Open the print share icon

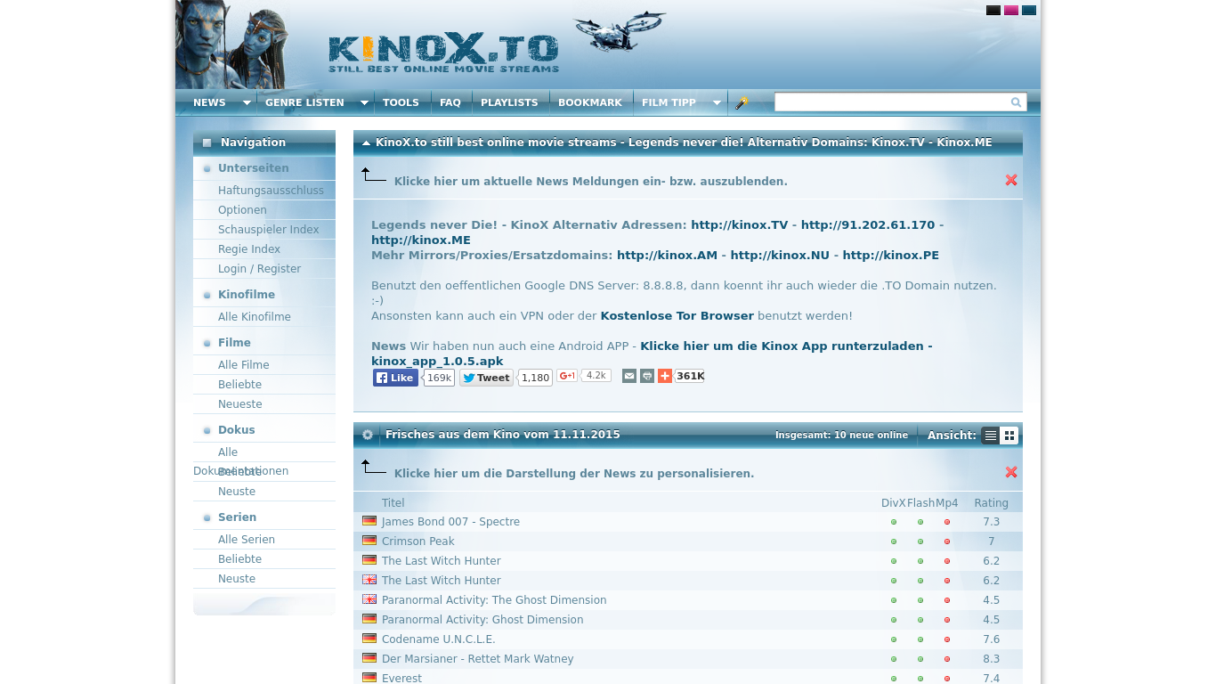(x=646, y=376)
